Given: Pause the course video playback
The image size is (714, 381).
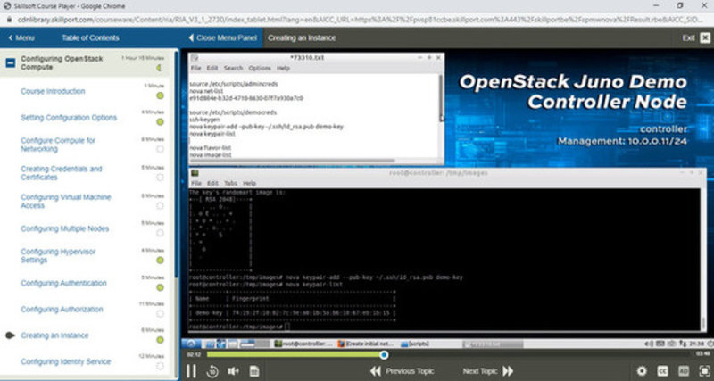Looking at the screenshot, I should 192,371.
